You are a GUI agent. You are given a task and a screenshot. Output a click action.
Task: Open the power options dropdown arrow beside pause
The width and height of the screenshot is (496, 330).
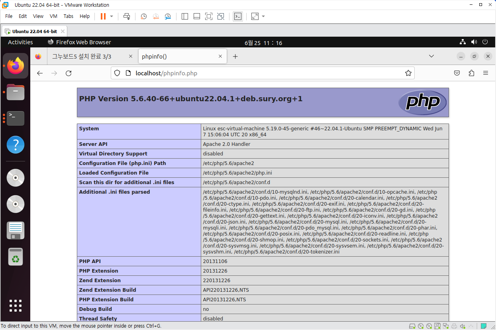tap(112, 16)
